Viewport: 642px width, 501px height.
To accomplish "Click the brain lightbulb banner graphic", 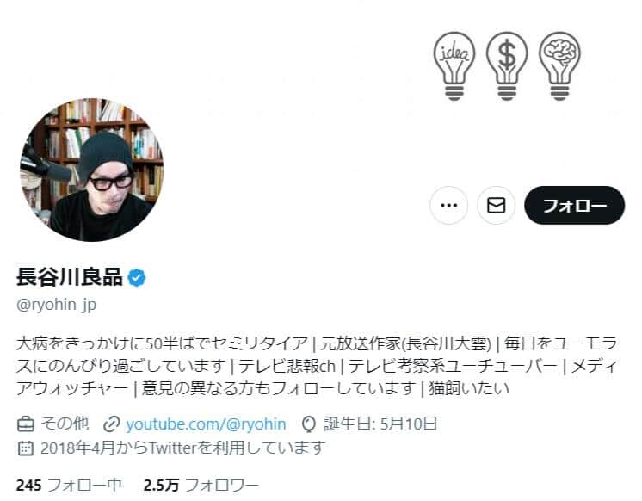I will coord(559,66).
